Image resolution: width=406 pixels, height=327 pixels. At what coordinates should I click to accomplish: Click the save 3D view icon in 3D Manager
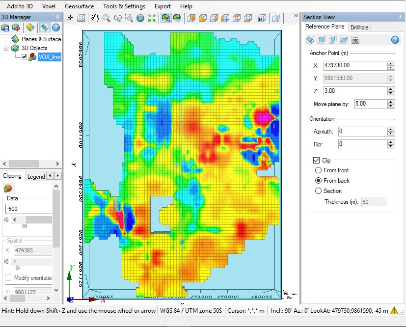[6, 27]
